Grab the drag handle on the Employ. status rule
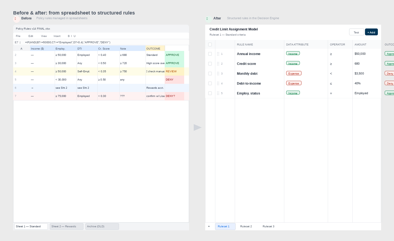Viewport: 394px width, 241px height. pos(218,93)
